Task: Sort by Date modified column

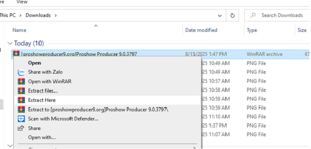Action: pyautogui.click(x=201, y=30)
